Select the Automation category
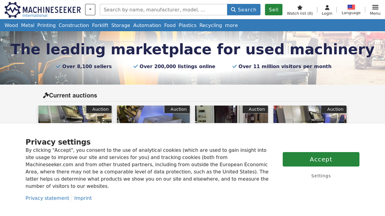Screen dimensions: 385x216 [x=147, y=25]
